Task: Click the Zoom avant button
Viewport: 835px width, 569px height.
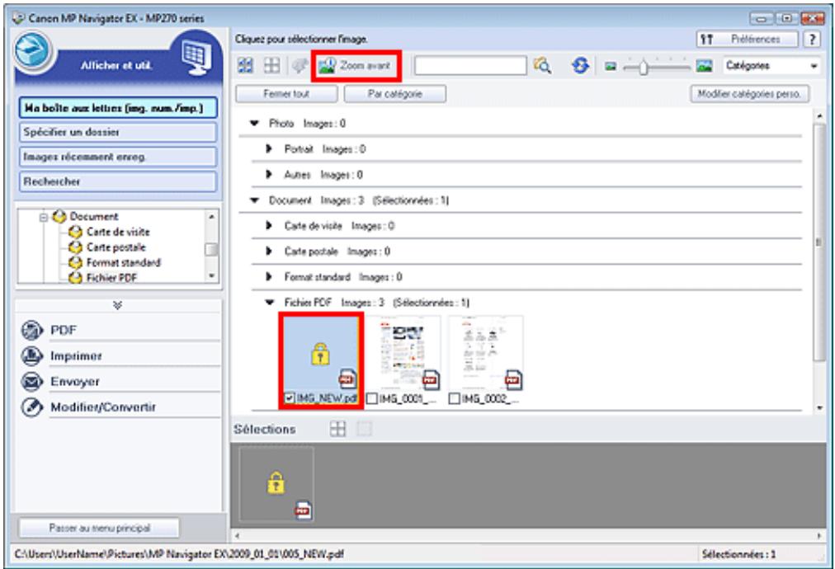Action: (356, 66)
